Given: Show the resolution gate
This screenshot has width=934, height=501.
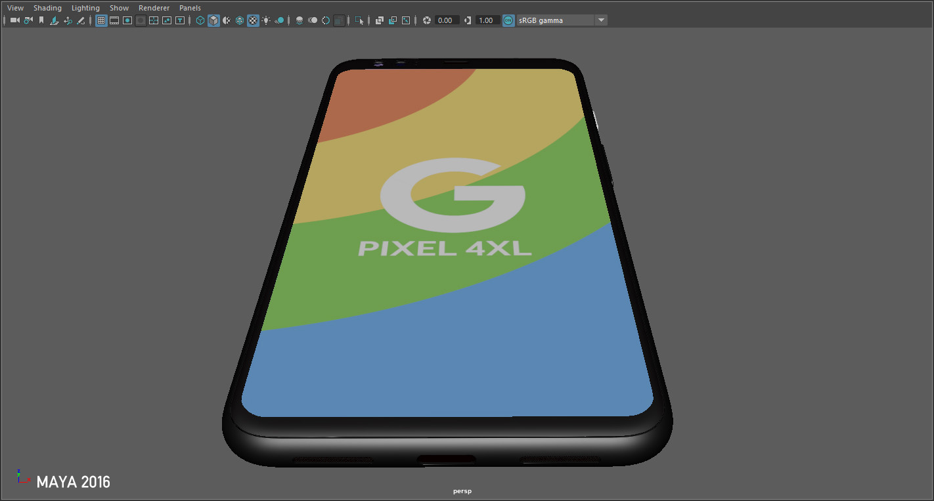Looking at the screenshot, I should pos(127,20).
